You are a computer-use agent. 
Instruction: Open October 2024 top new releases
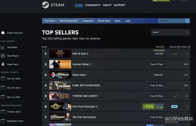coord(14,112)
